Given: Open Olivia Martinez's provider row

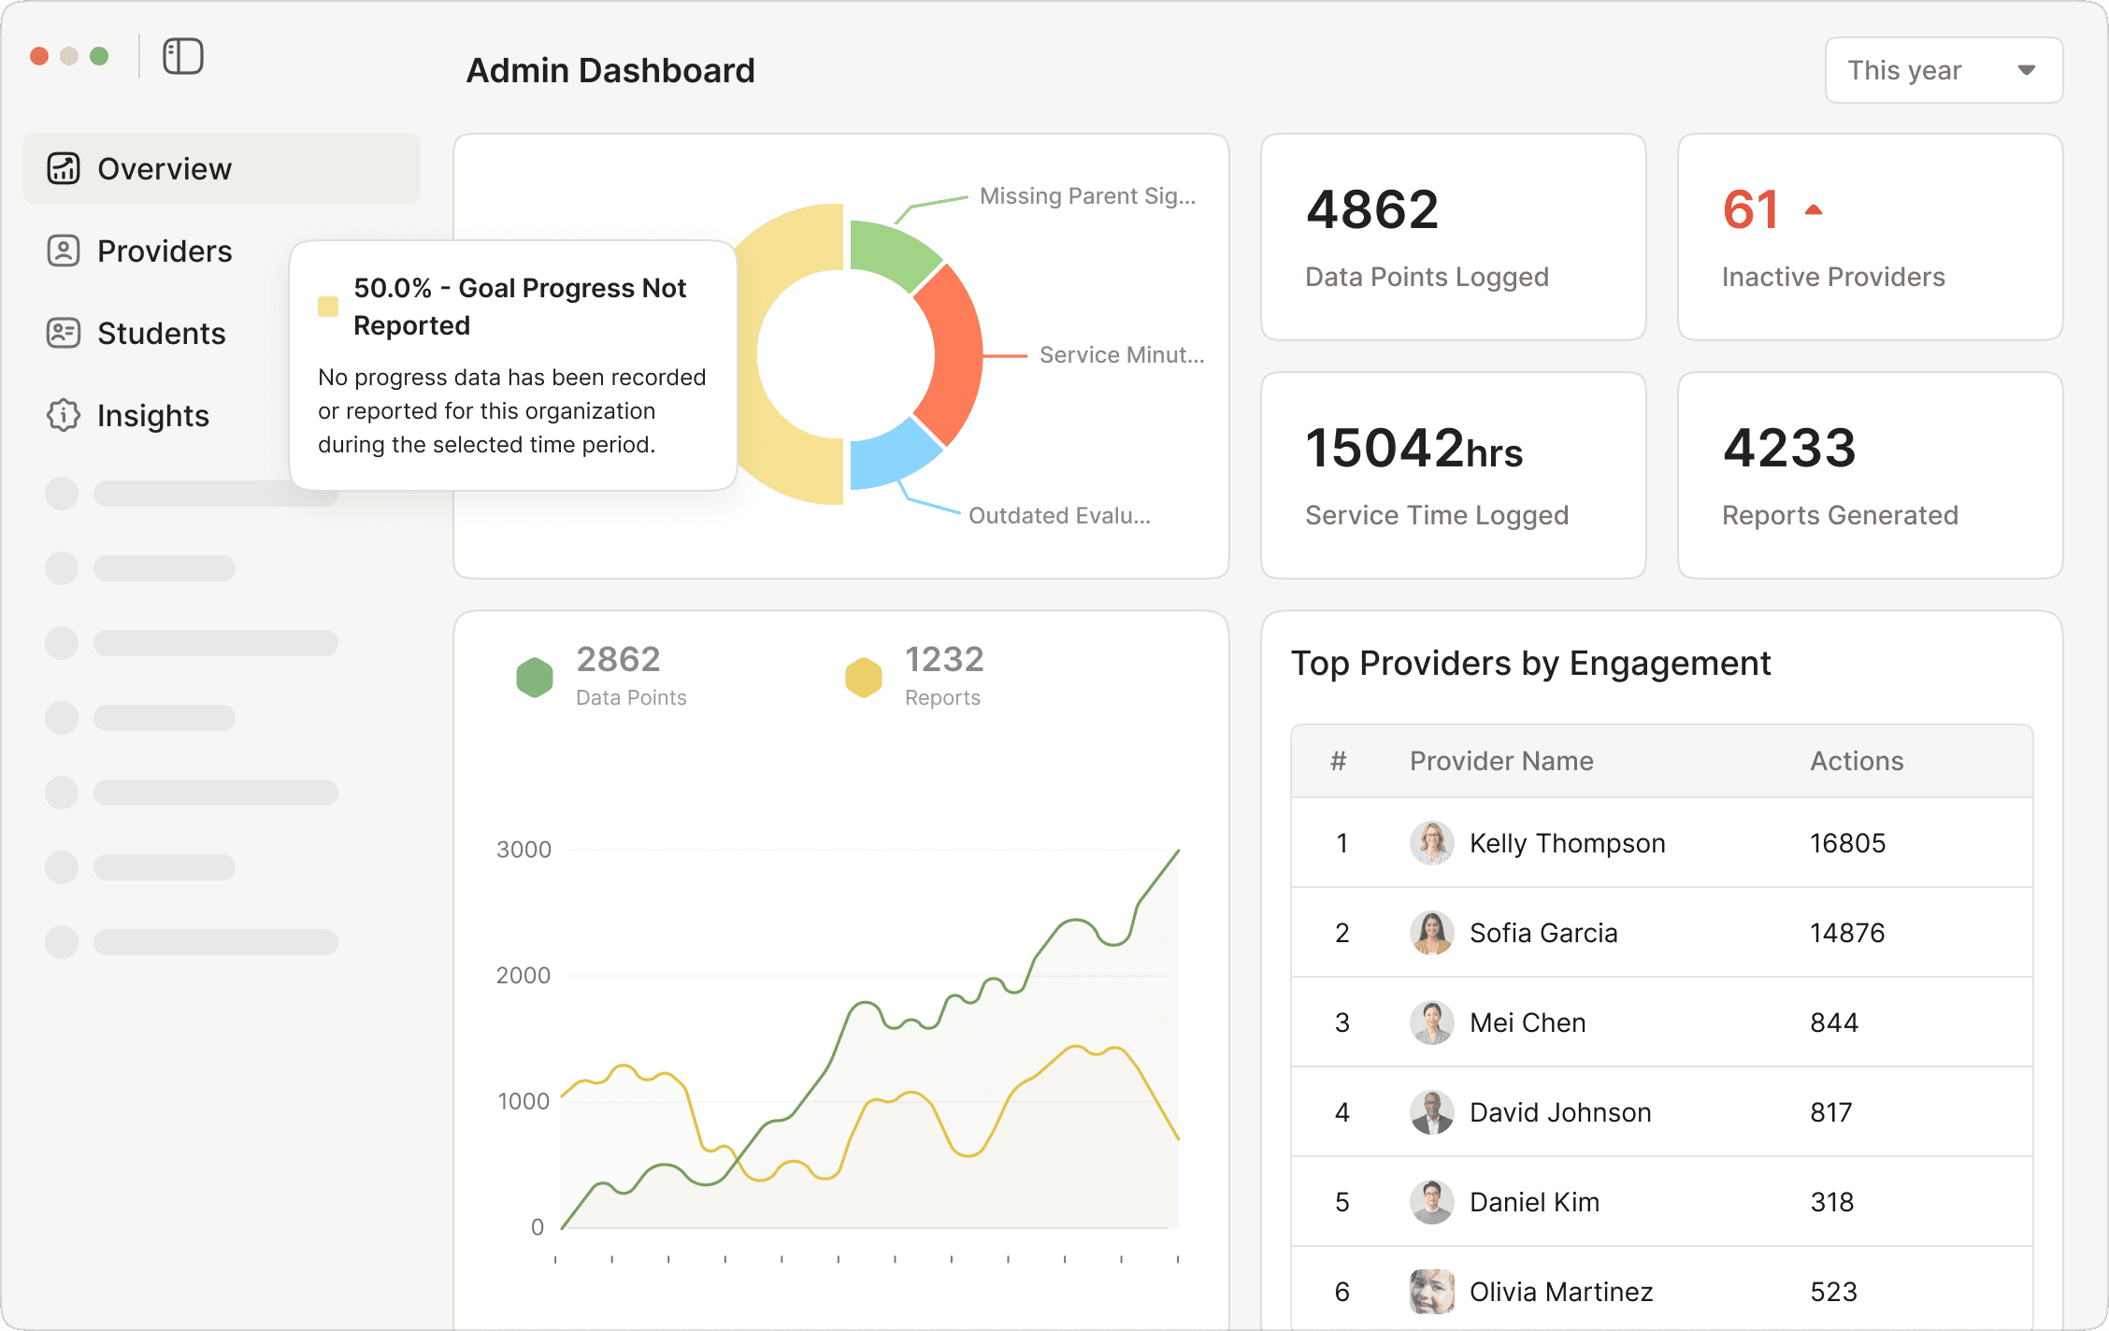Looking at the screenshot, I should pos(1662,1289).
